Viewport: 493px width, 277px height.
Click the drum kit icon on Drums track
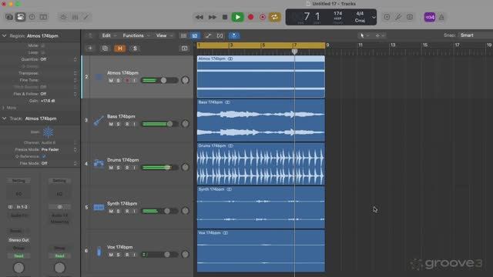coord(99,164)
